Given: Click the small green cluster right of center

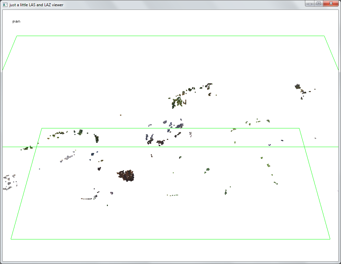Looking at the screenshot, I should (x=208, y=170).
